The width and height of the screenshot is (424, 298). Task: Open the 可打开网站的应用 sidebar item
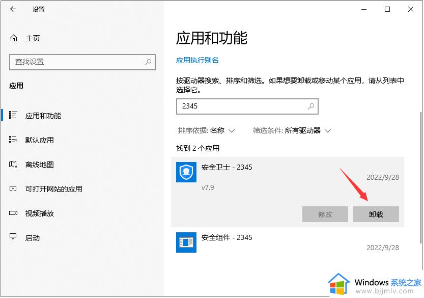[82, 189]
